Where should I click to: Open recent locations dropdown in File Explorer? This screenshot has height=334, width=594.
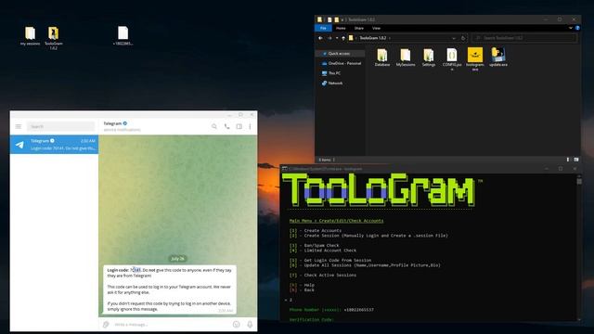[x=337, y=38]
